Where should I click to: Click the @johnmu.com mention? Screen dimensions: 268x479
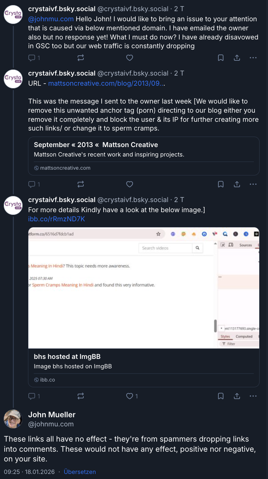pos(51,19)
